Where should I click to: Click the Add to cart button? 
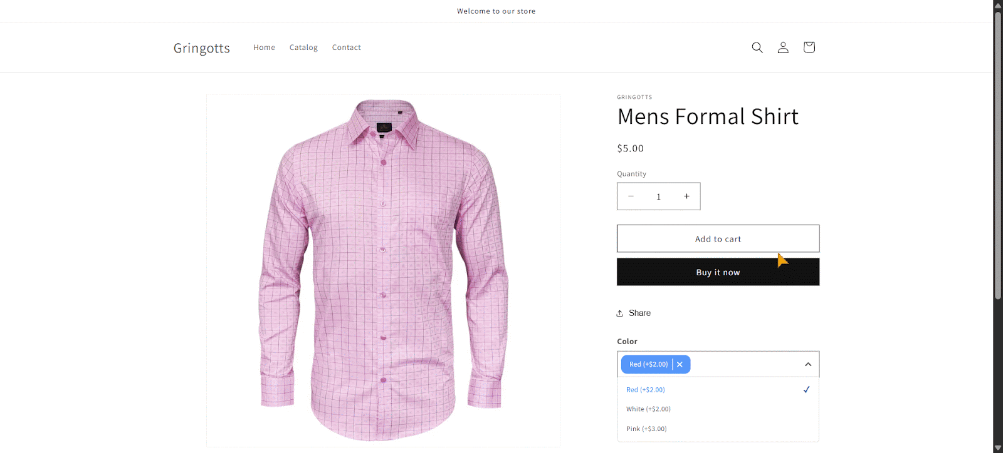718,239
